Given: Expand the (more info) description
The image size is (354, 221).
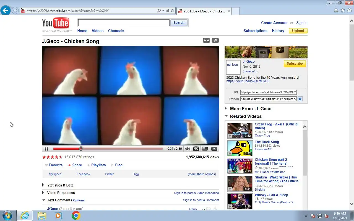Looking at the screenshot, I should (x=250, y=71).
